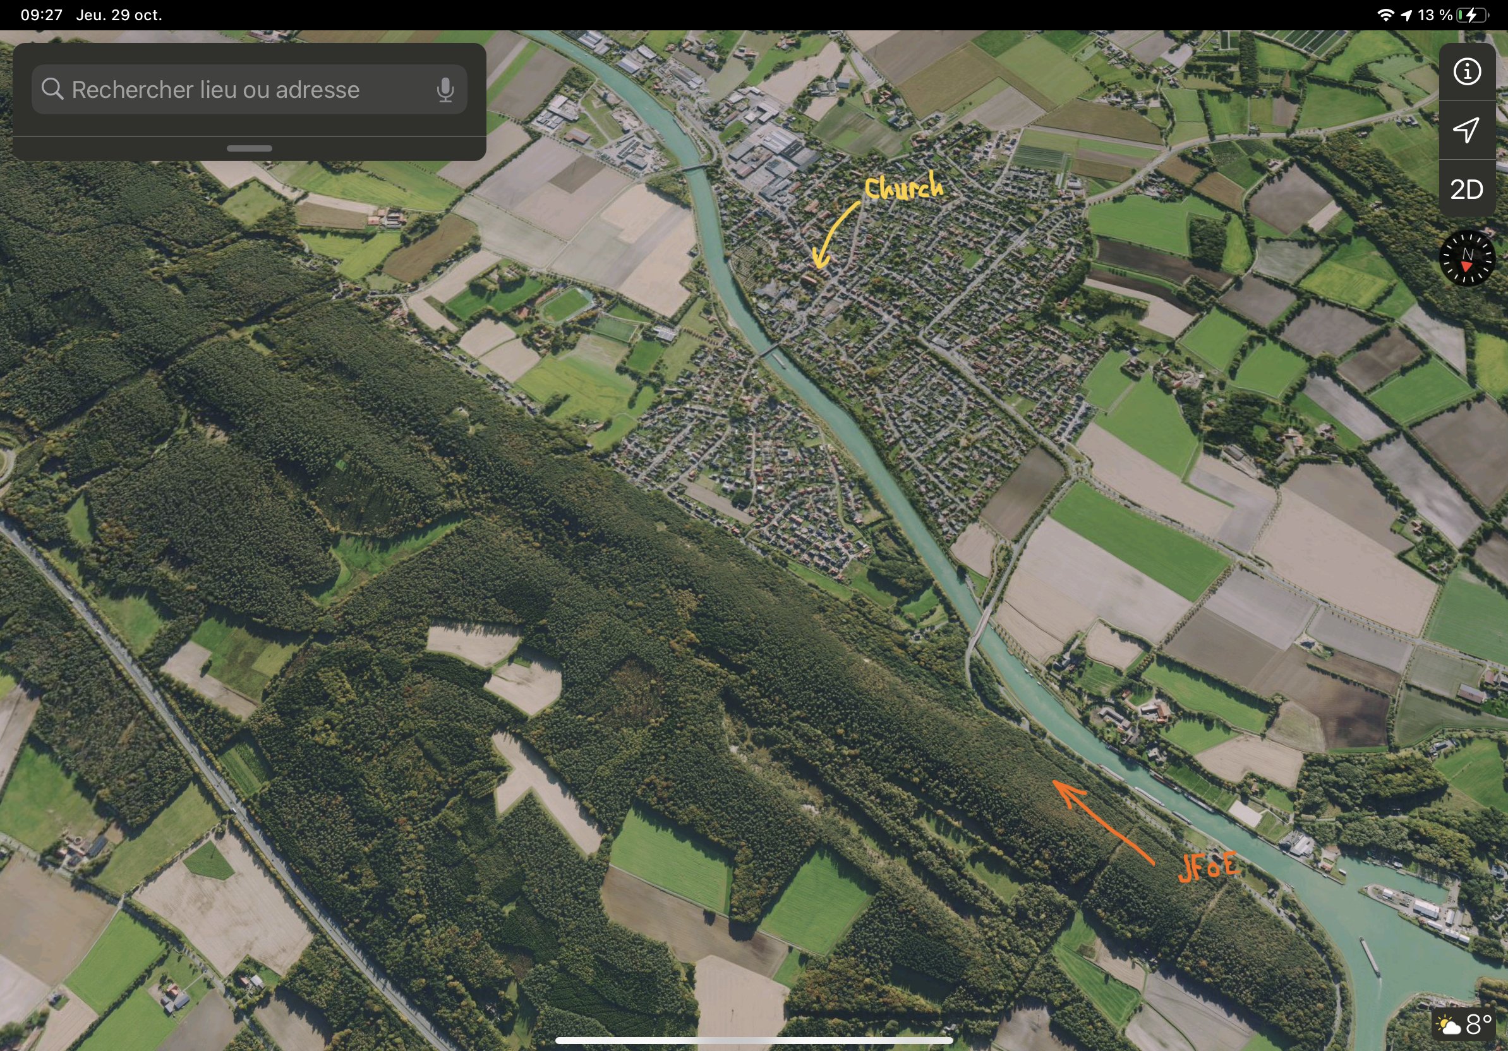Tap the 09:27 clock in status bar

click(41, 15)
